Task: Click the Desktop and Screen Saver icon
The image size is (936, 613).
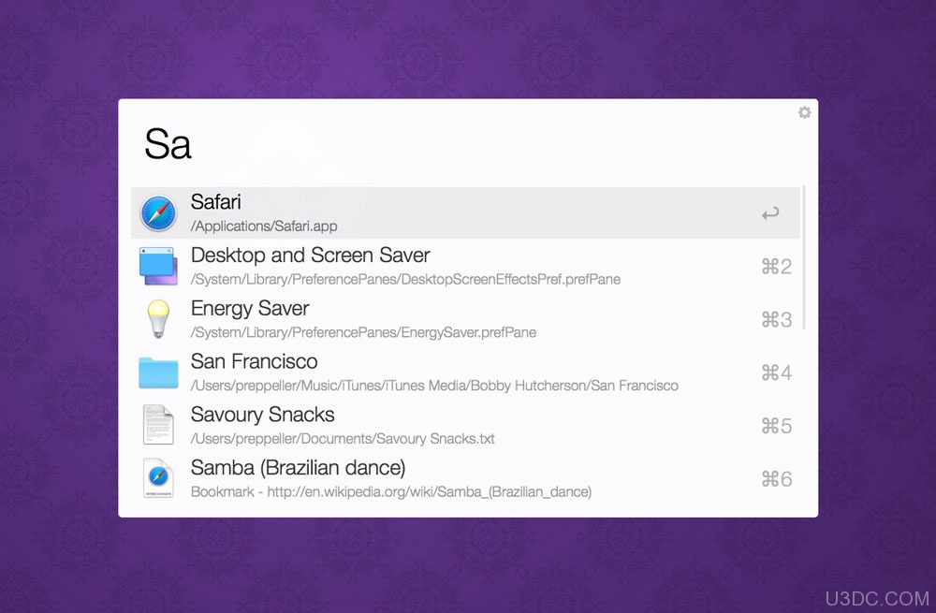Action: 158,266
